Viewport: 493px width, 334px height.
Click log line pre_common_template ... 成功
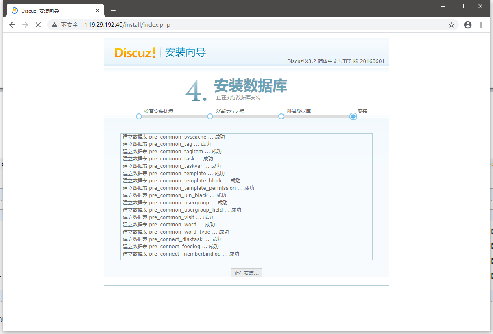(174, 174)
